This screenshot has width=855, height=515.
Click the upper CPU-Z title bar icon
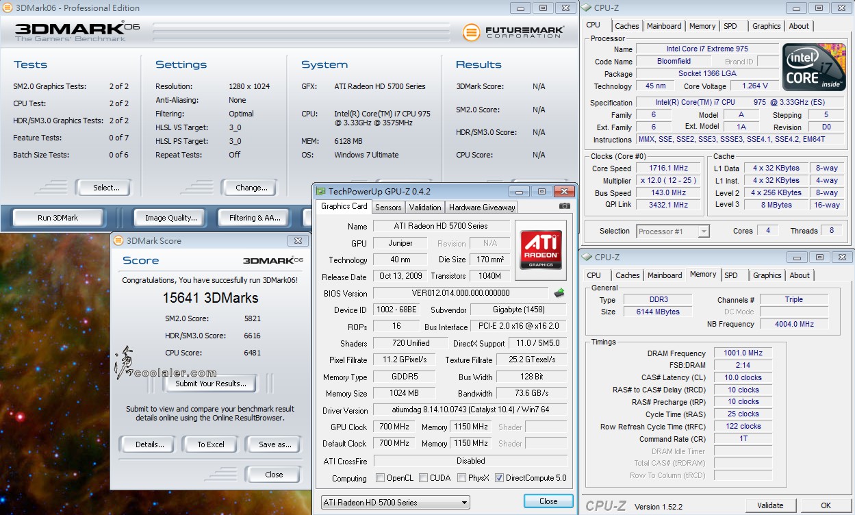click(x=587, y=8)
